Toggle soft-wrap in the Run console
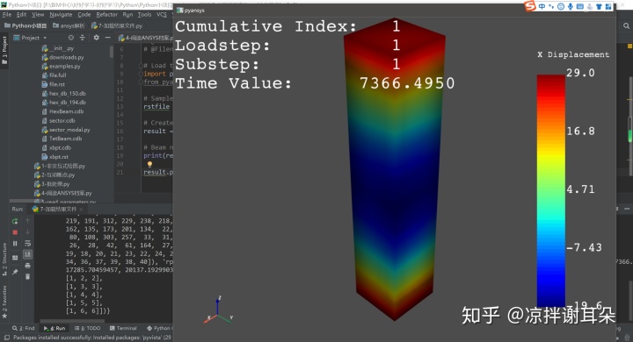 27,243
